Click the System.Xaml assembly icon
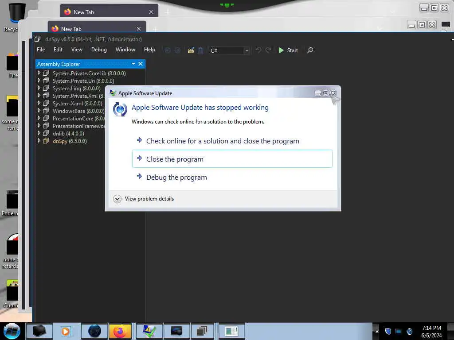The image size is (454, 340). click(x=46, y=103)
